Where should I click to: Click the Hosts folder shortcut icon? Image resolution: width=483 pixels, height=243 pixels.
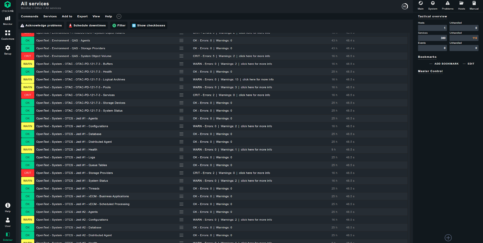tap(461, 5)
